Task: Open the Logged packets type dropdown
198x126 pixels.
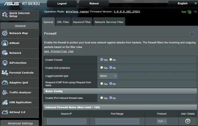Action: 108,76
